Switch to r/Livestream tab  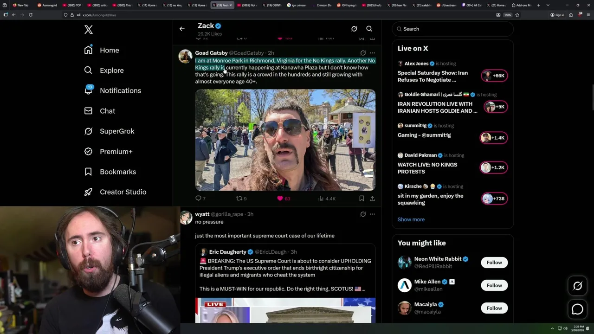(x=446, y=5)
